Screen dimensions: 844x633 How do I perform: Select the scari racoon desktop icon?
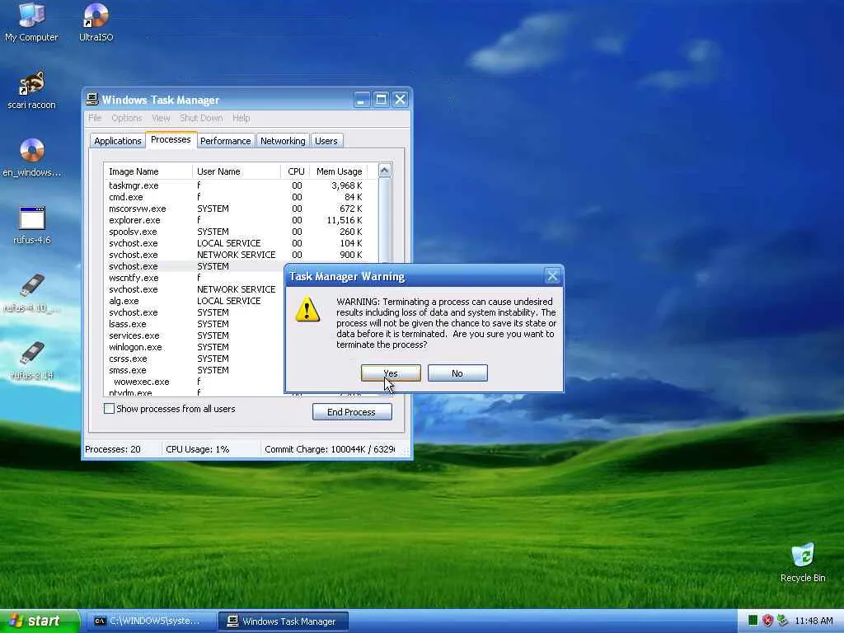pos(31,89)
